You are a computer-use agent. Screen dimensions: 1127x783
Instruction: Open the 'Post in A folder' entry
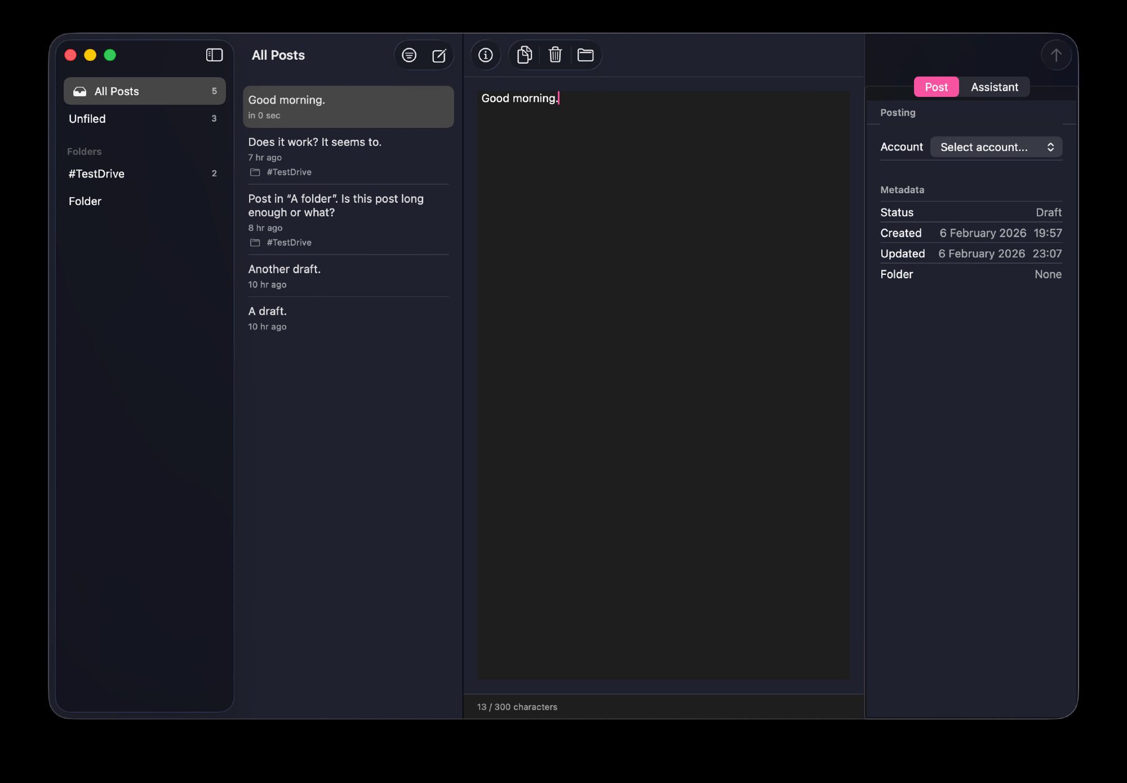point(348,220)
